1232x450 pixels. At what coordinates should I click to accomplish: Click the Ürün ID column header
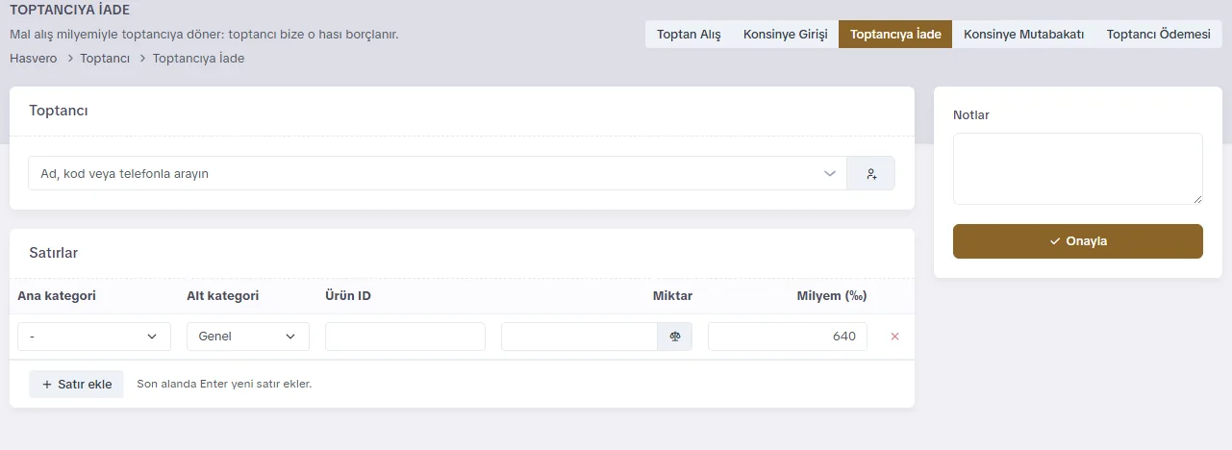(348, 295)
